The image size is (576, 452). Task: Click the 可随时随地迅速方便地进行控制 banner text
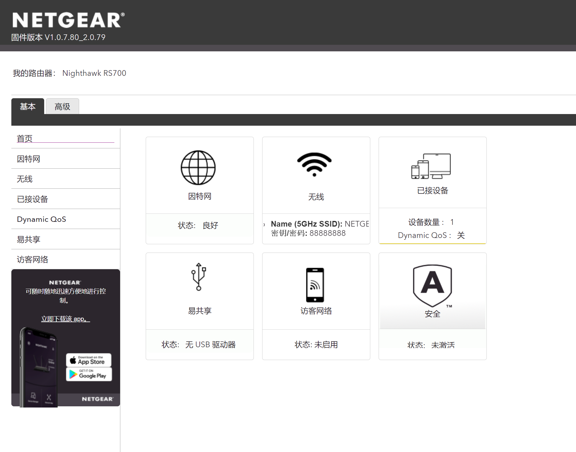66,296
